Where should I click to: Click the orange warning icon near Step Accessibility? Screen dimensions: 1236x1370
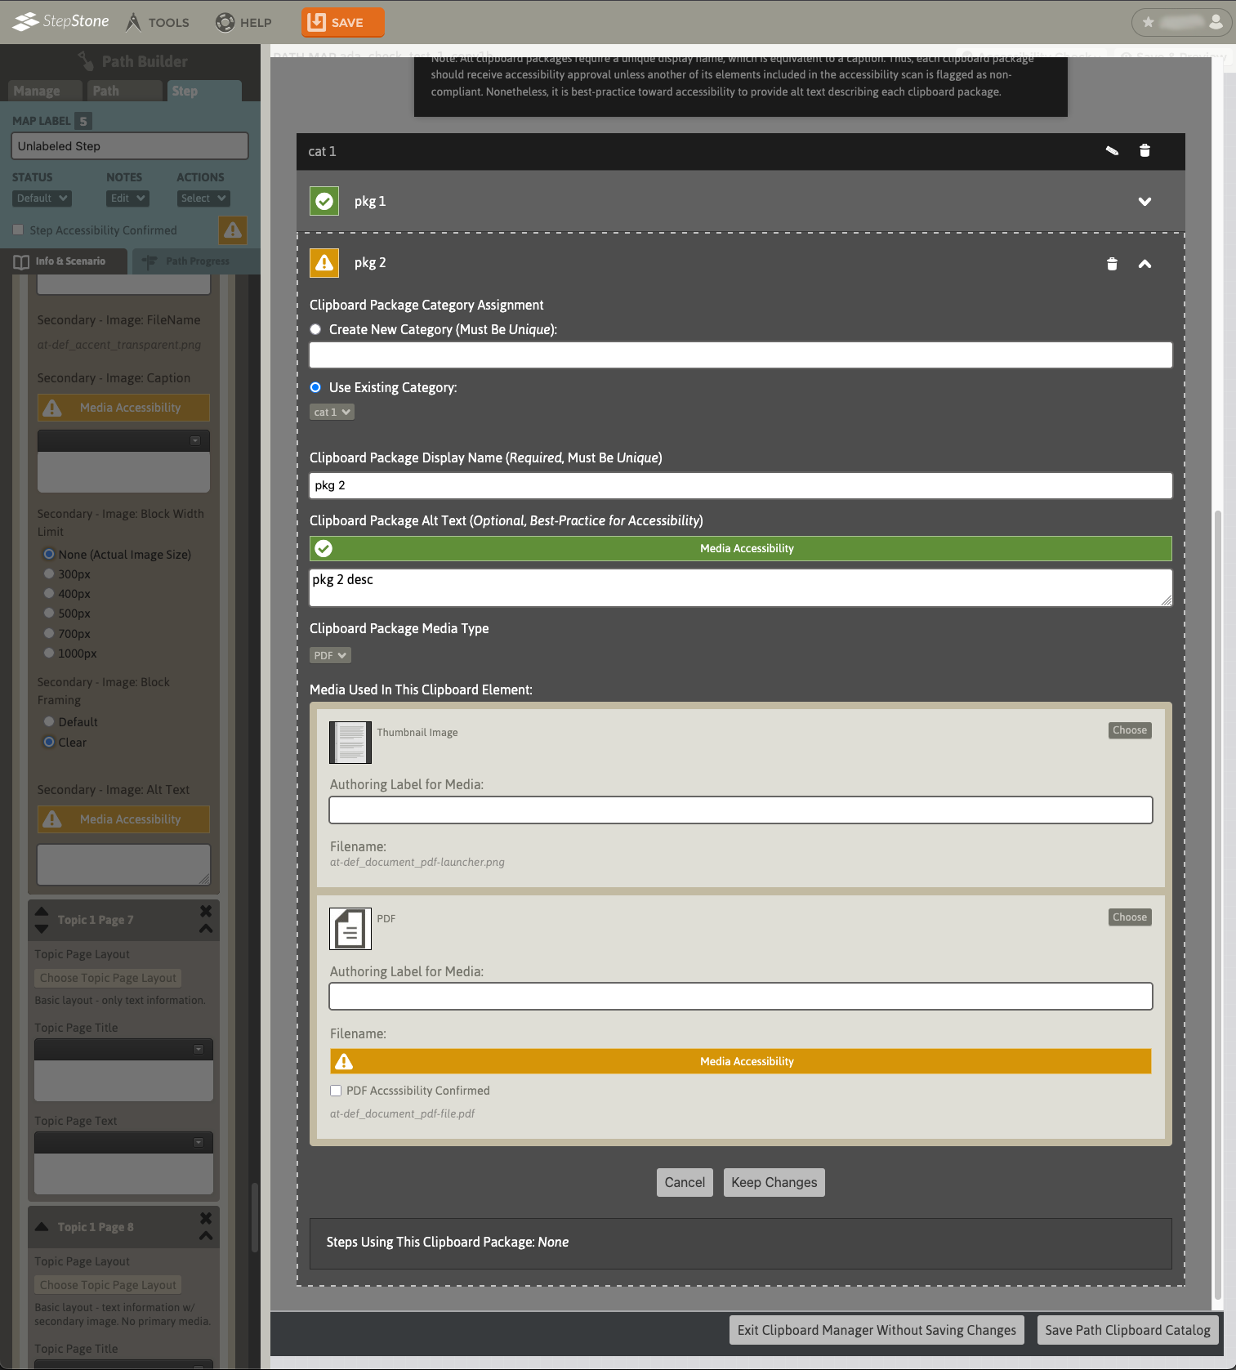point(233,230)
